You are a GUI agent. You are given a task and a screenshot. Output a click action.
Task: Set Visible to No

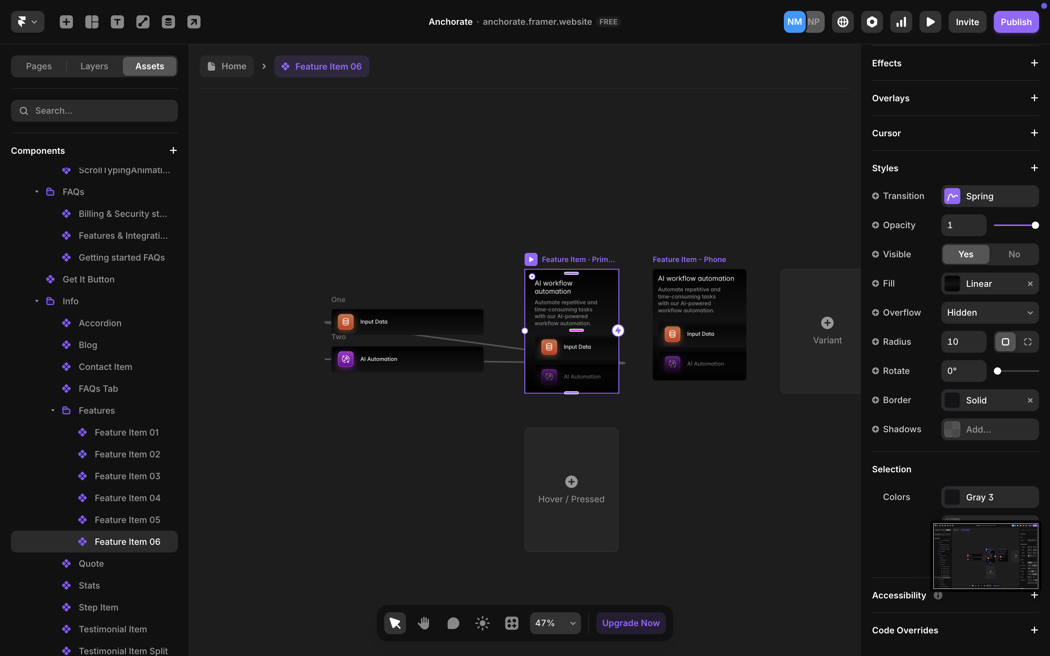coord(1014,254)
